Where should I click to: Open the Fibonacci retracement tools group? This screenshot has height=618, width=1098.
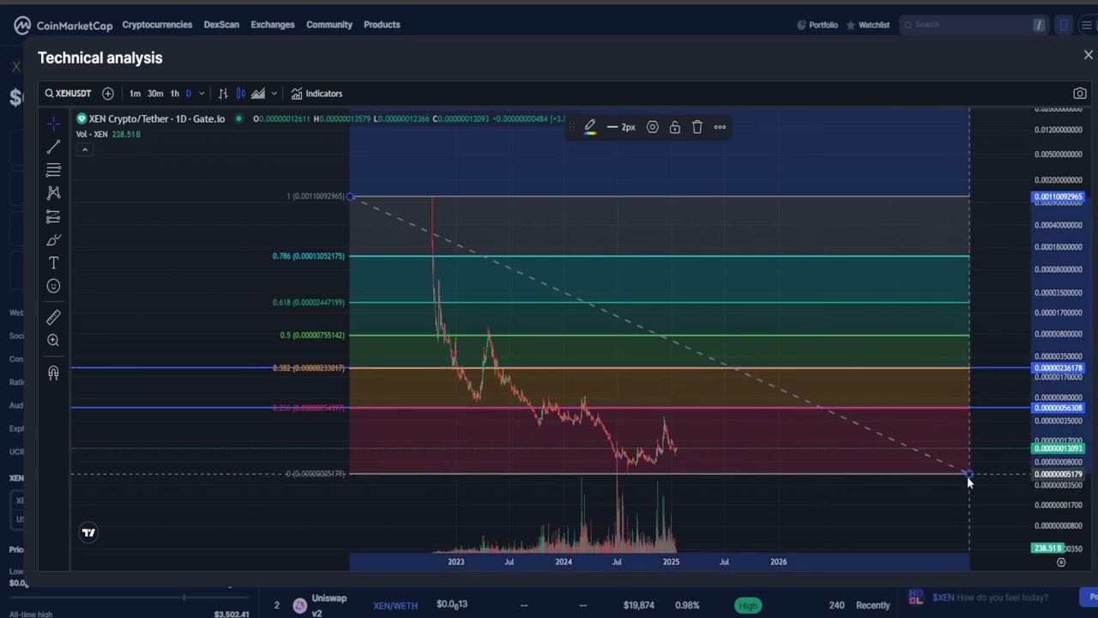tap(53, 170)
